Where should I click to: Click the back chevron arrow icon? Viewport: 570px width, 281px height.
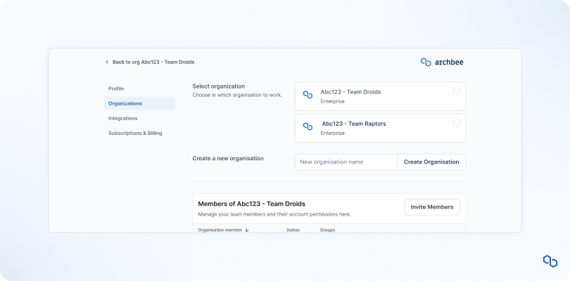click(x=107, y=62)
